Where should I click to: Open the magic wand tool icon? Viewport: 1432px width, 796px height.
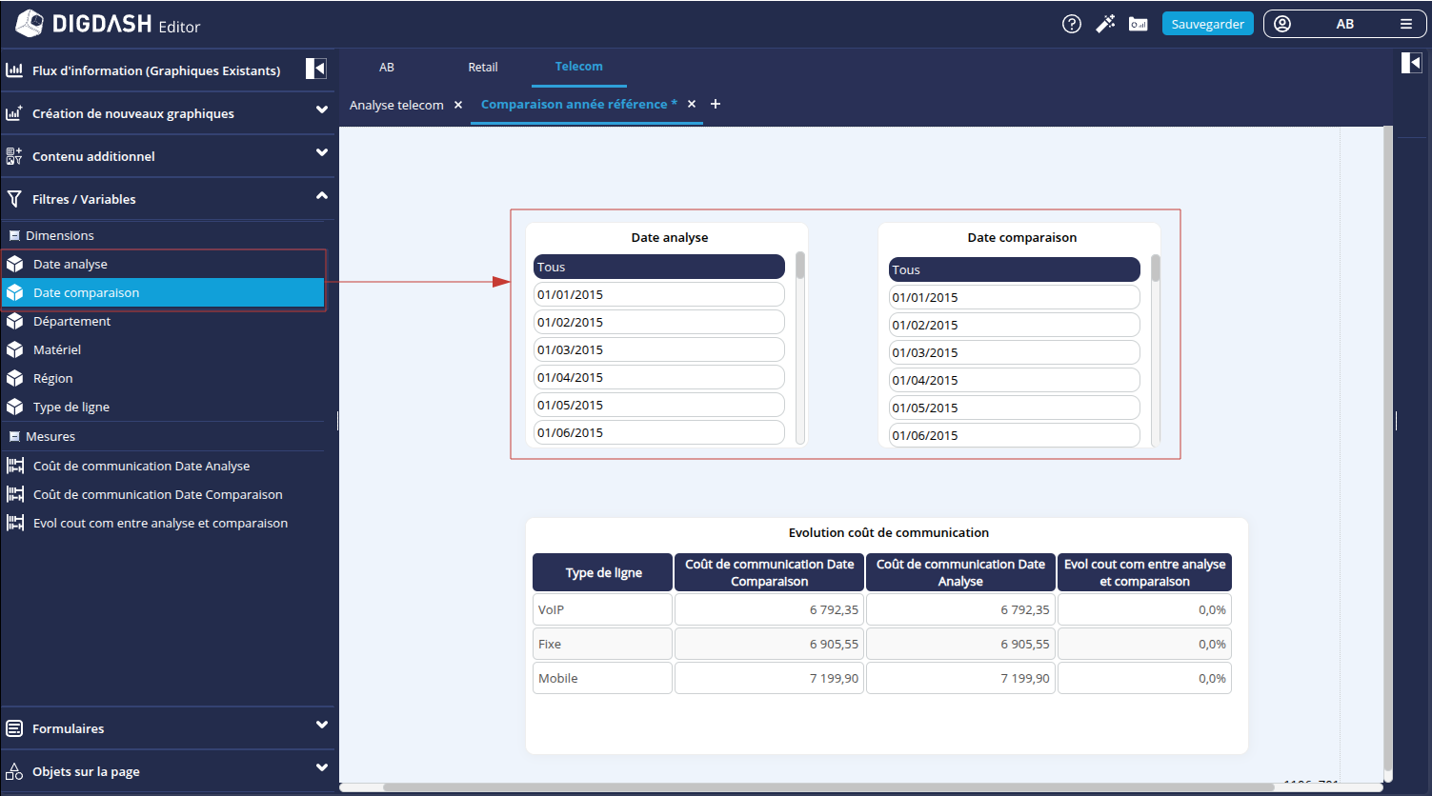[1105, 25]
